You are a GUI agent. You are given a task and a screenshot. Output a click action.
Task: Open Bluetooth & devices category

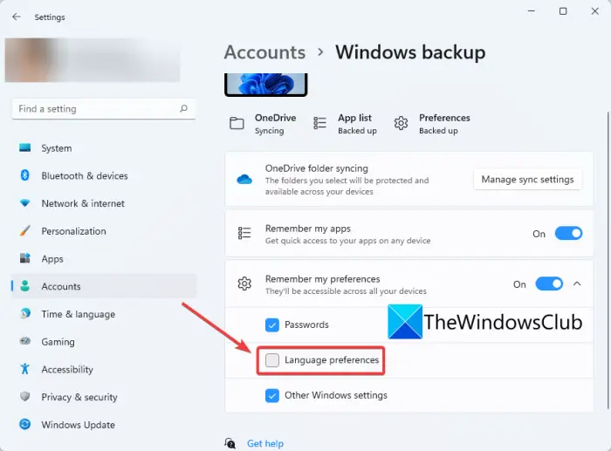click(x=104, y=175)
